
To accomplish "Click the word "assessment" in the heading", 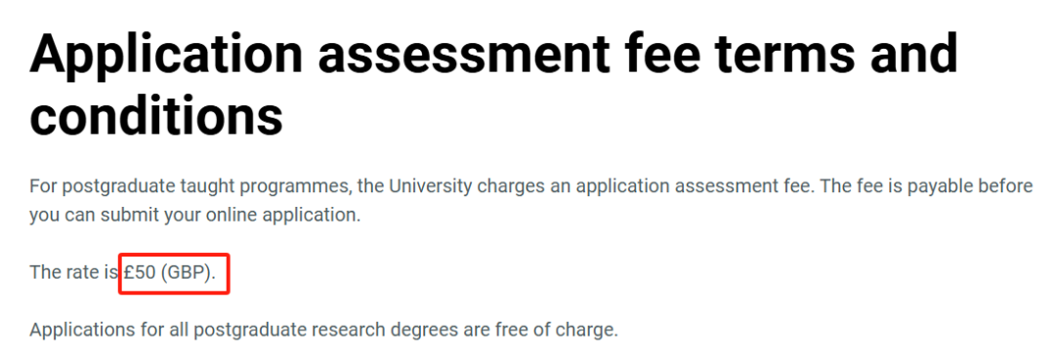I will click(x=463, y=55).
